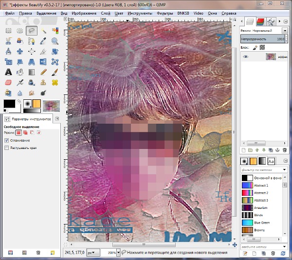Click the active orange pattern swatch
This screenshot has height=260, width=292.
(x=36, y=104)
